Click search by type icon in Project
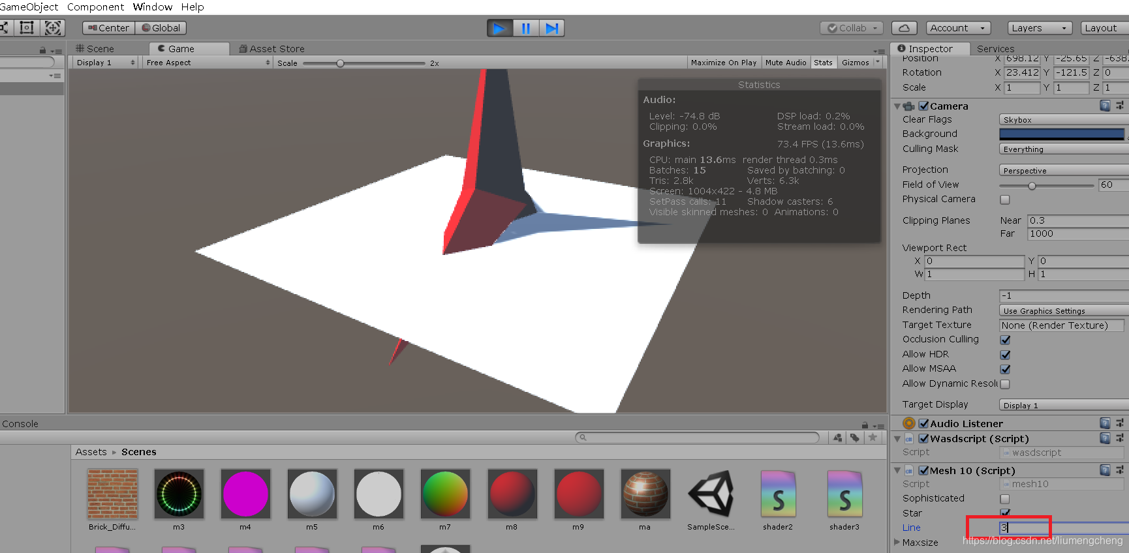This screenshot has height=553, width=1129. tap(838, 438)
